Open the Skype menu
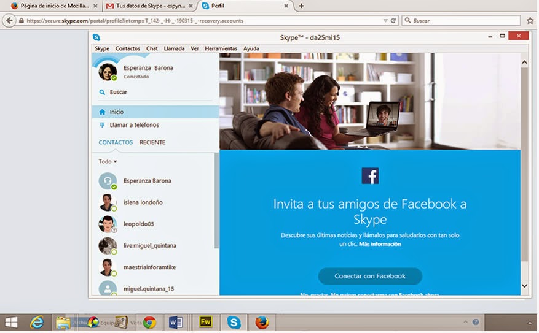 102,48
